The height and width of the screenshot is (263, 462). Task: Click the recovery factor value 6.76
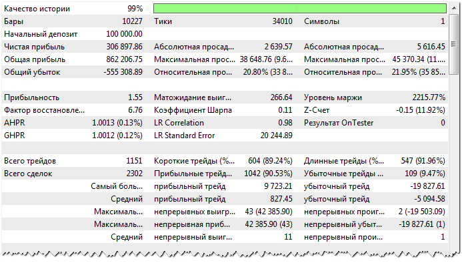[x=135, y=110]
